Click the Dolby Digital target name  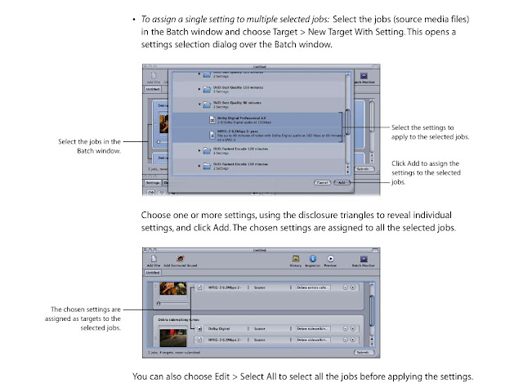click(x=219, y=328)
